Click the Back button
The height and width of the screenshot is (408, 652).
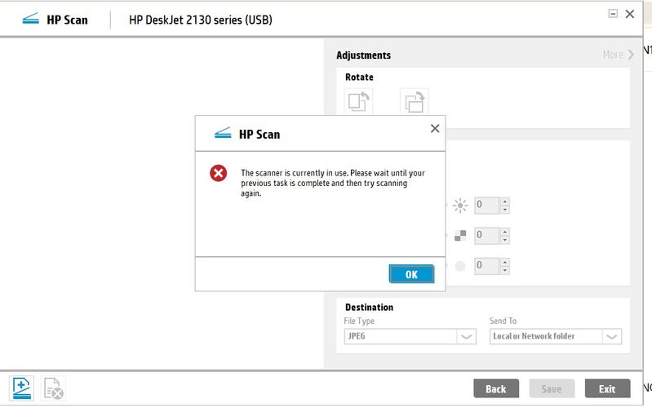pos(496,388)
